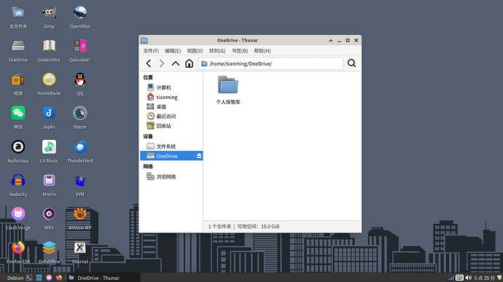Screen dimensions: 503x282
Task: Open the Xournal desktop shortcut
Action: point(80,252)
